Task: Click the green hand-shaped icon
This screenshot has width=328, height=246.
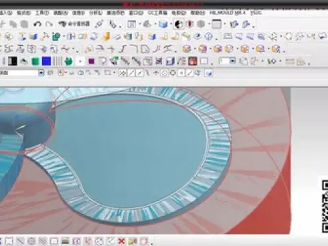Action: pos(68,61)
